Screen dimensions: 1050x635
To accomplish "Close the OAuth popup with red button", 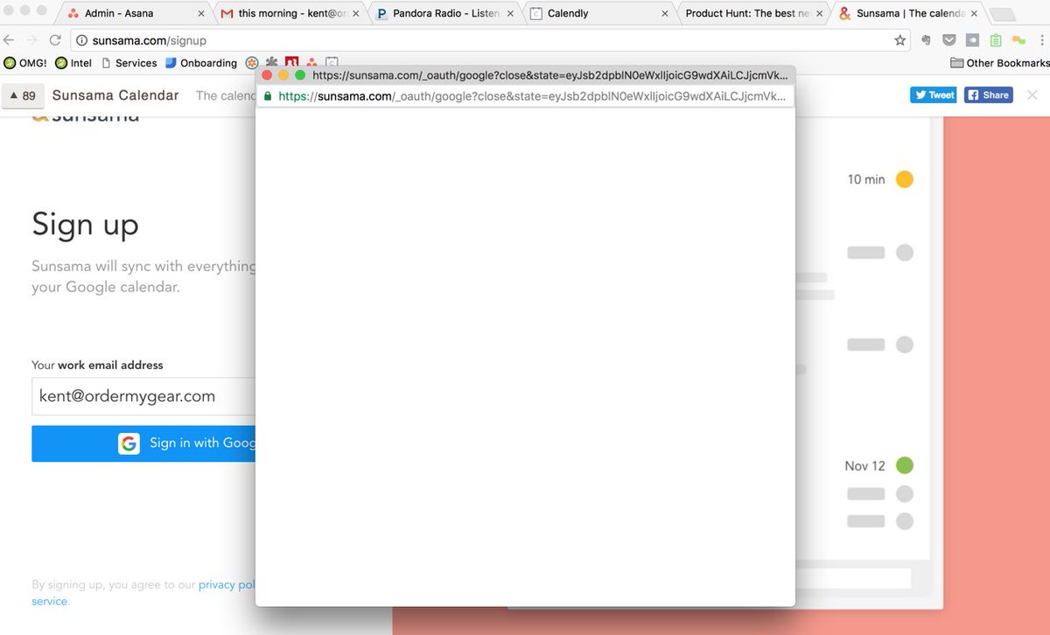I will tap(267, 75).
